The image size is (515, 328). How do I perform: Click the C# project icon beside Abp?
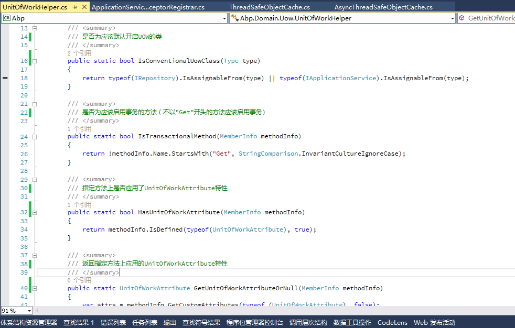point(7,18)
